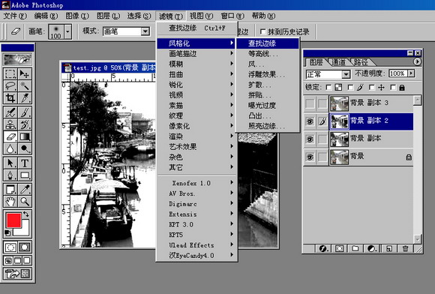The width and height of the screenshot is (435, 294).
Task: Enable 抹到历史记录 checkbox
Action: 262,31
